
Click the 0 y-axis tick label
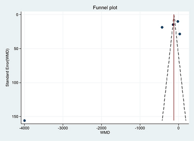point(17,15)
